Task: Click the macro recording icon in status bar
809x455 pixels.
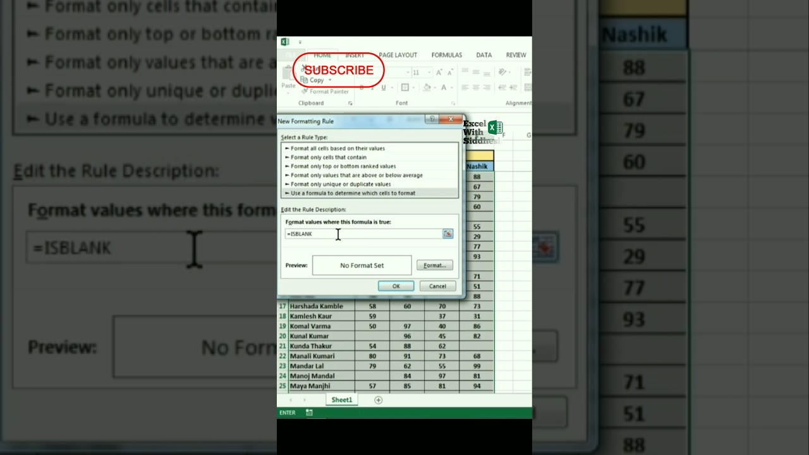Action: coord(309,413)
